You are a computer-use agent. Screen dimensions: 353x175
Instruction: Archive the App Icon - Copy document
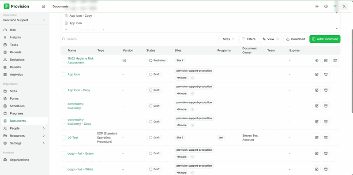coord(326,90)
